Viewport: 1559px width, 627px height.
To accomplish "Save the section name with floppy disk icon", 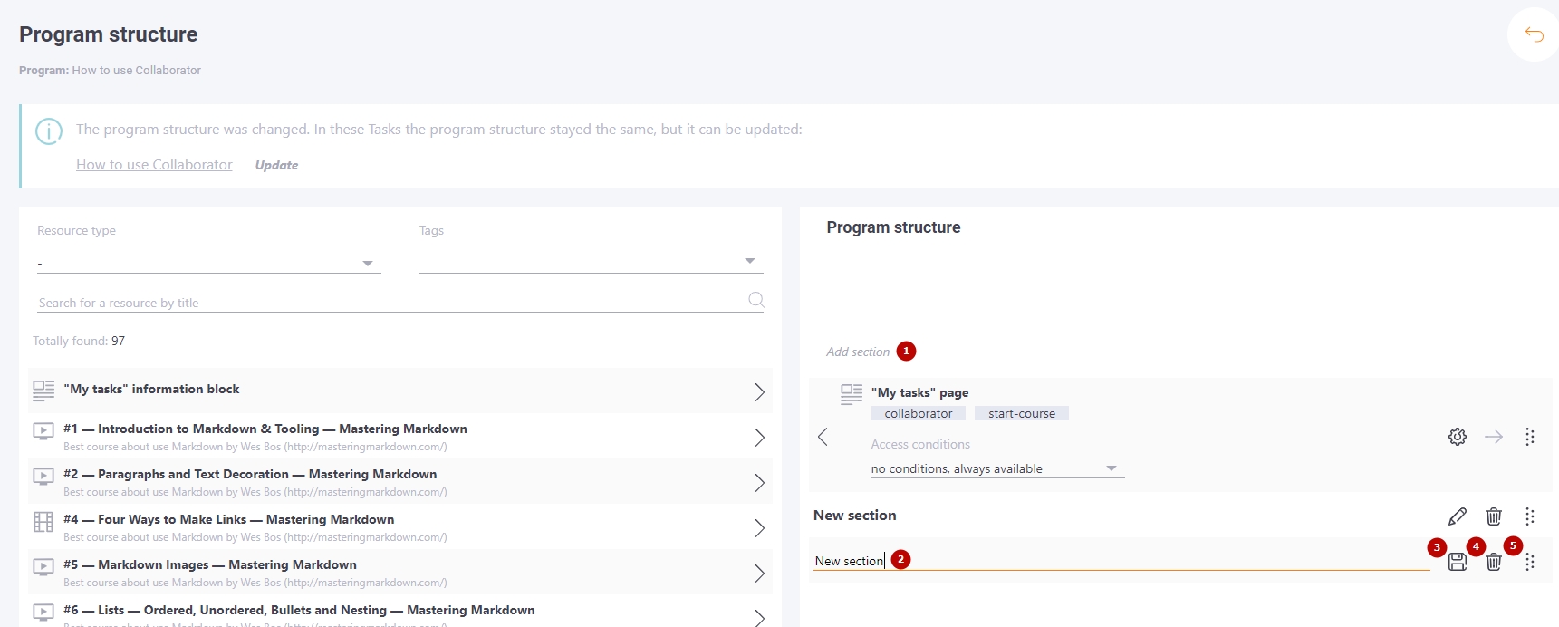I will (1458, 562).
